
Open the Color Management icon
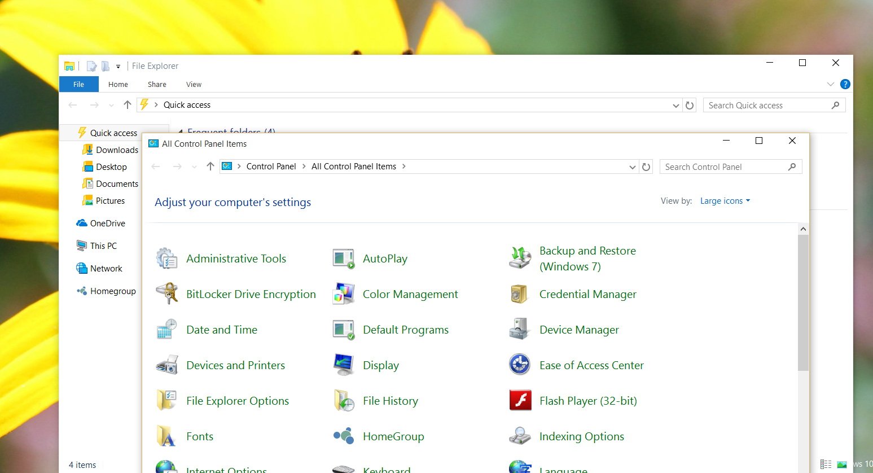tap(343, 294)
